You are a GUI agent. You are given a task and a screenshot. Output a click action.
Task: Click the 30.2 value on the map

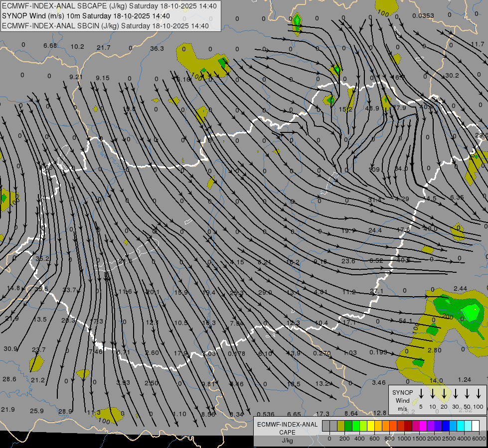click(x=452, y=75)
